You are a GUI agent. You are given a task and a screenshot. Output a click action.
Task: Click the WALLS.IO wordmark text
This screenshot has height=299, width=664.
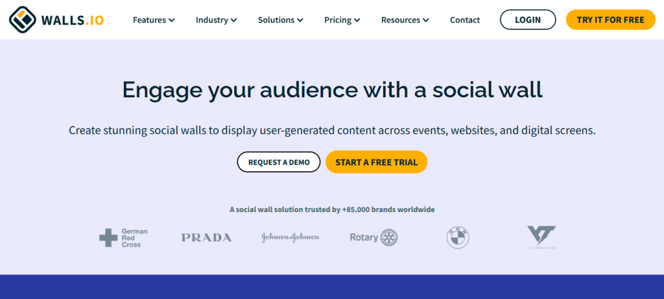point(73,20)
